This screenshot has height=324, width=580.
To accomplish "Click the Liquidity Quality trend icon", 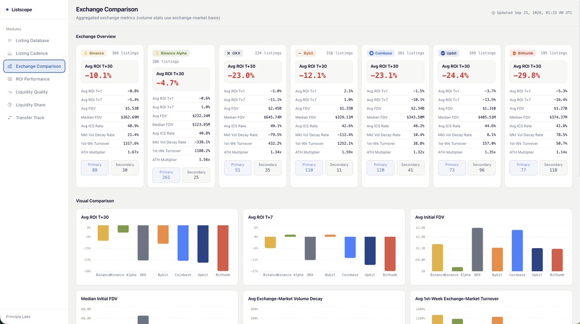I will pos(10,92).
